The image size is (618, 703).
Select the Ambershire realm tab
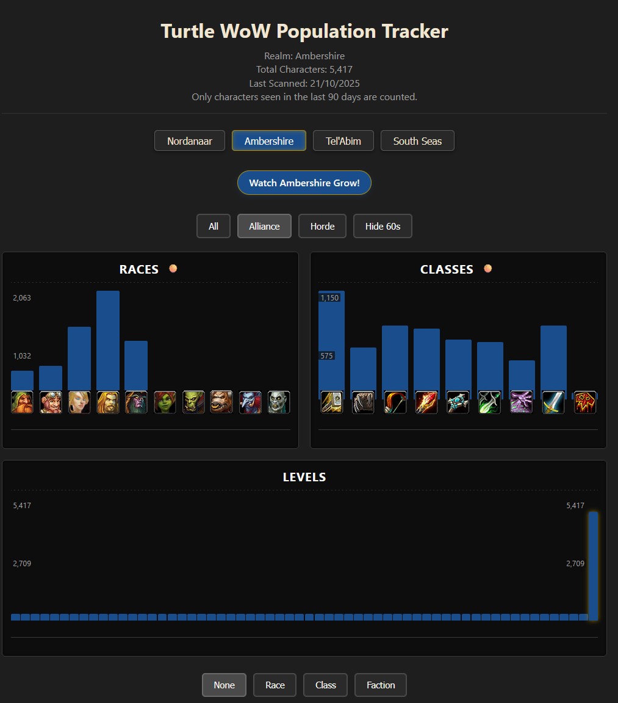(268, 140)
